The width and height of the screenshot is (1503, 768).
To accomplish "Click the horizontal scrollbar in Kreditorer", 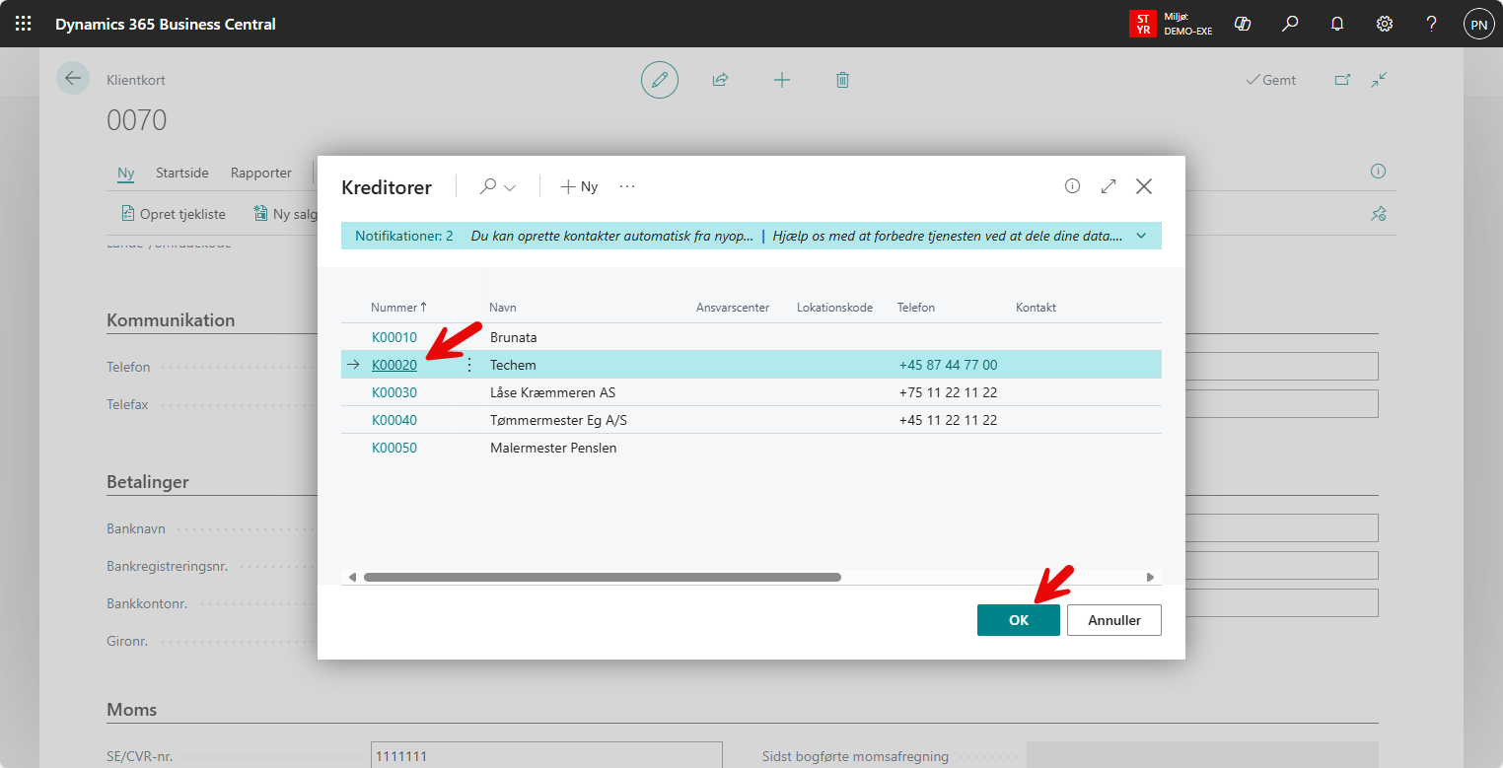I will coord(602,577).
